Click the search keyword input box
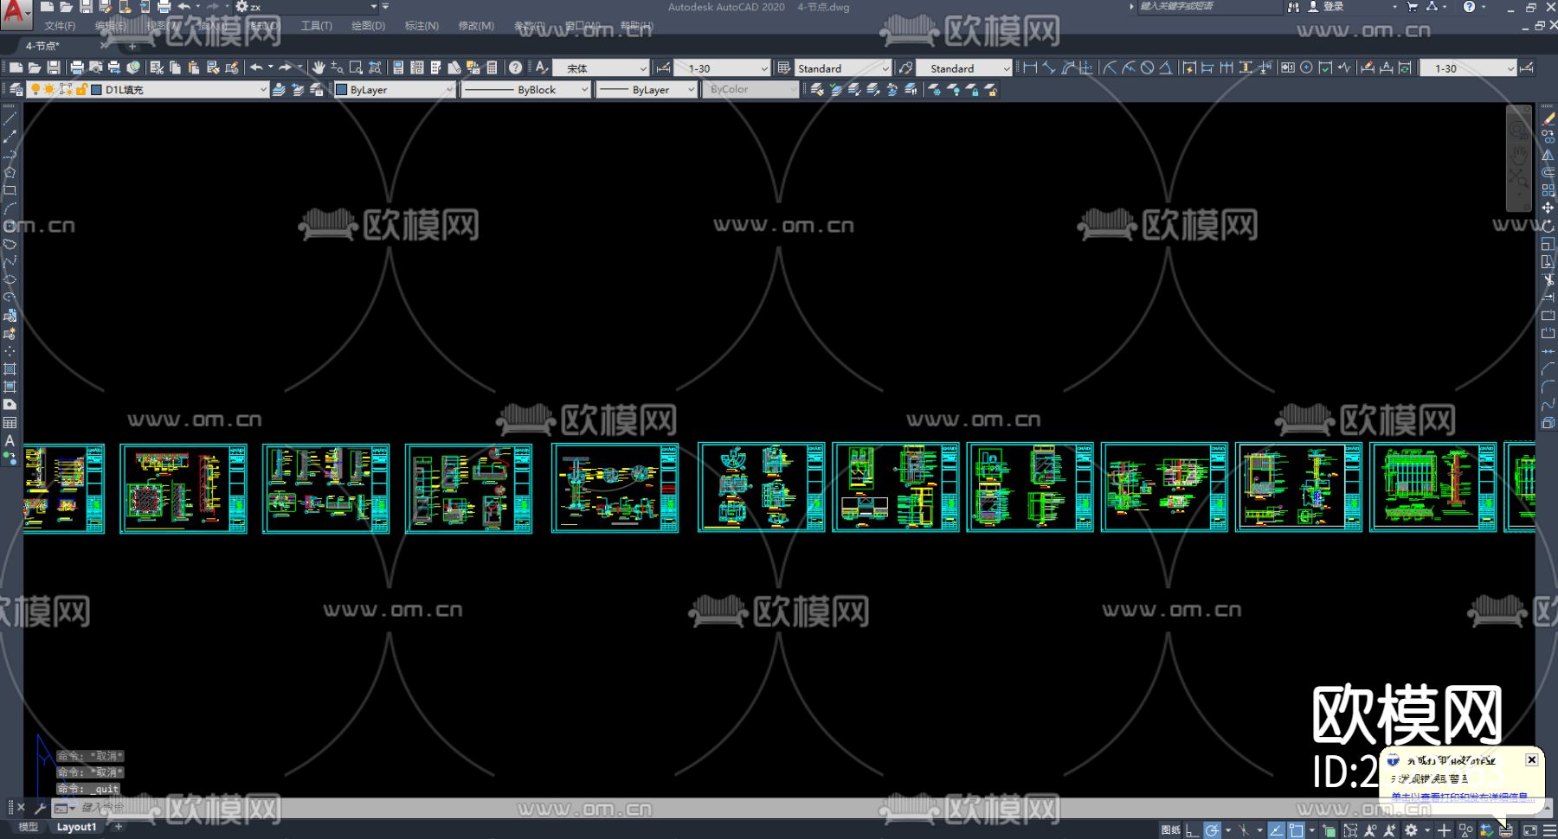The height and width of the screenshot is (839, 1558). [x=1208, y=7]
